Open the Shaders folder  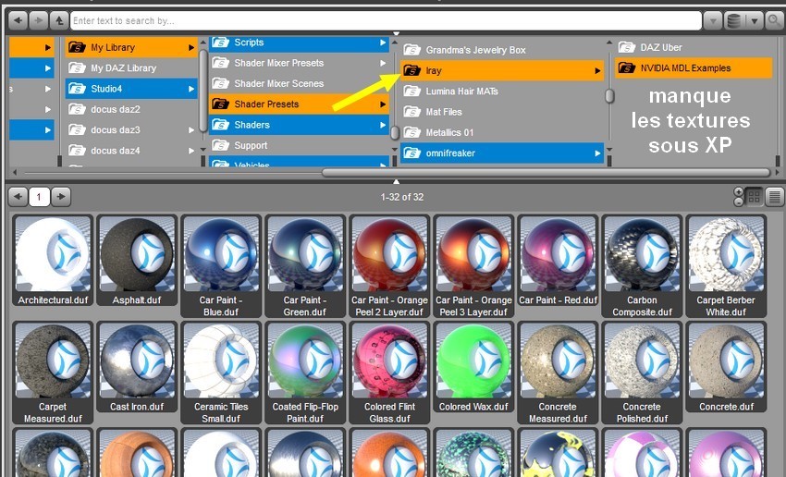tap(299, 124)
